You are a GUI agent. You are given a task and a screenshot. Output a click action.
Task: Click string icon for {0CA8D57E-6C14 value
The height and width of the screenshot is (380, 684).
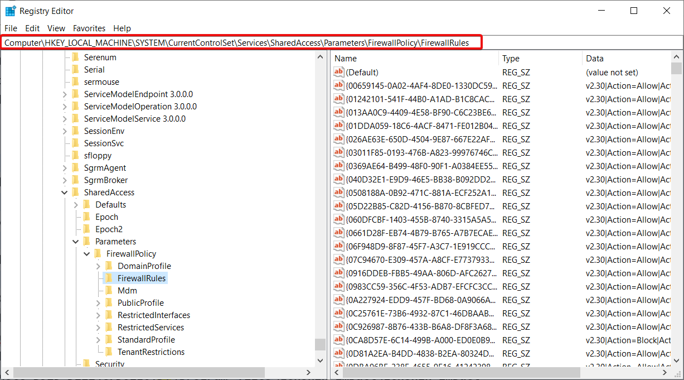[339, 340]
